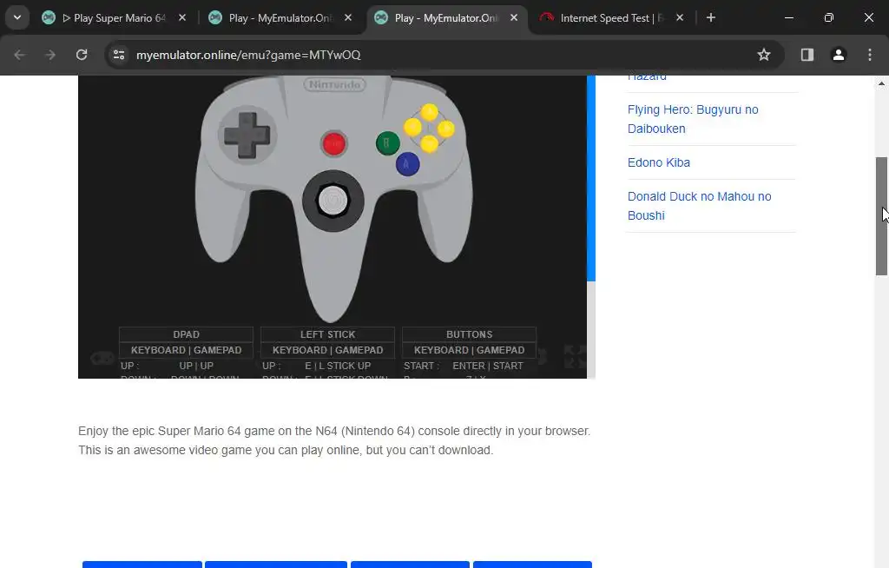Viewport: 889px width, 568px height.
Task: Click the blue A button on controller
Action: point(407,164)
